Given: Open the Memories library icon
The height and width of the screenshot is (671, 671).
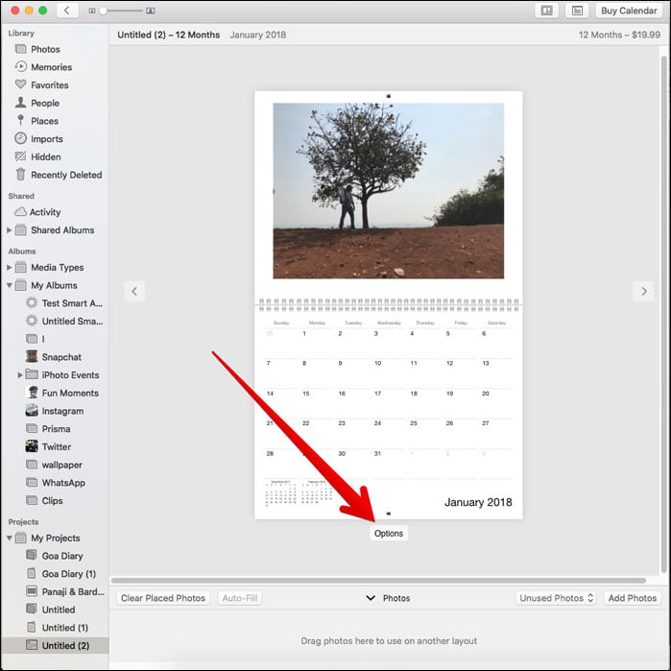Looking at the screenshot, I should pyautogui.click(x=20, y=67).
